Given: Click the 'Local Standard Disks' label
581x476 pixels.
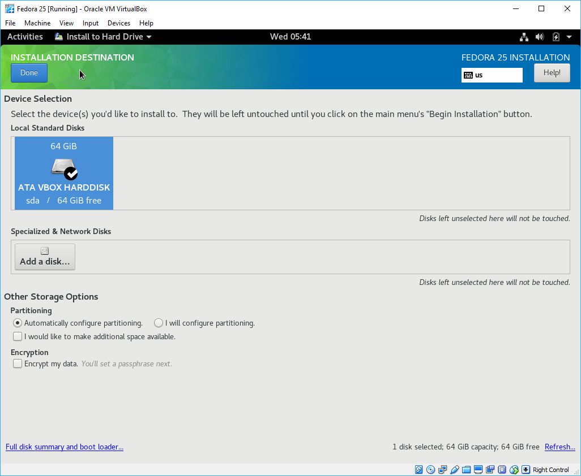Looking at the screenshot, I should [x=48, y=128].
